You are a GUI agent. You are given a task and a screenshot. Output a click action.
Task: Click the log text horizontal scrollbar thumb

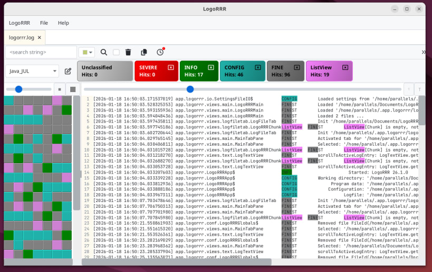(176, 262)
